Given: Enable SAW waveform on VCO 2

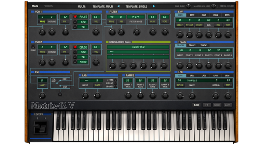Looking at the screenshot, I should 75,52.
